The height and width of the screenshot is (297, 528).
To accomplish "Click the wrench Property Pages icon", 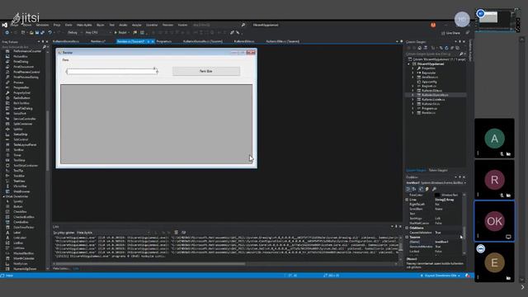I will [434, 189].
